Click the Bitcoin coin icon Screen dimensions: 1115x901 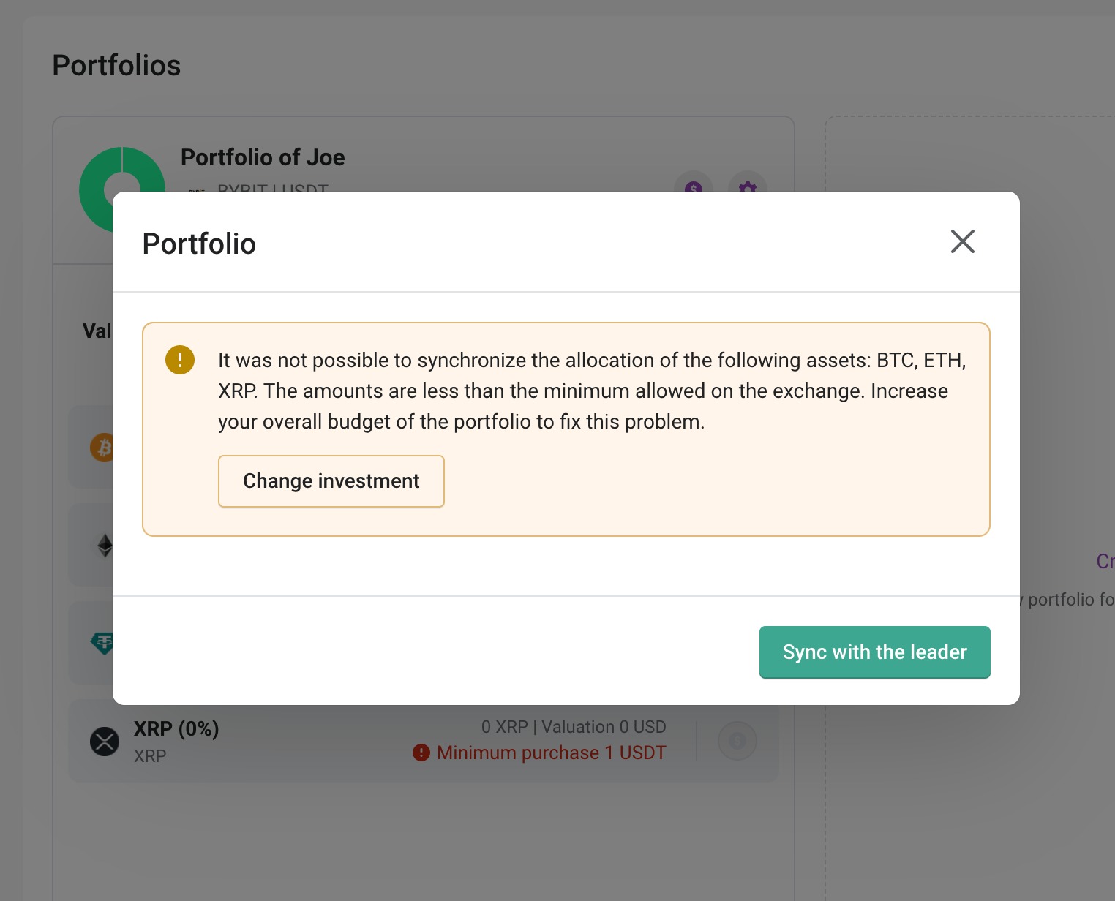pyautogui.click(x=102, y=447)
